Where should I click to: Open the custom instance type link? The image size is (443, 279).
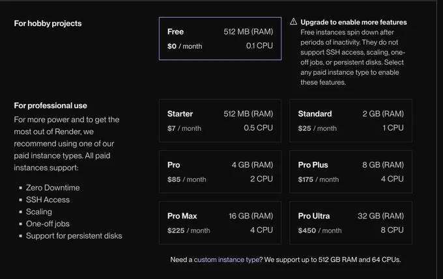tap(227, 259)
